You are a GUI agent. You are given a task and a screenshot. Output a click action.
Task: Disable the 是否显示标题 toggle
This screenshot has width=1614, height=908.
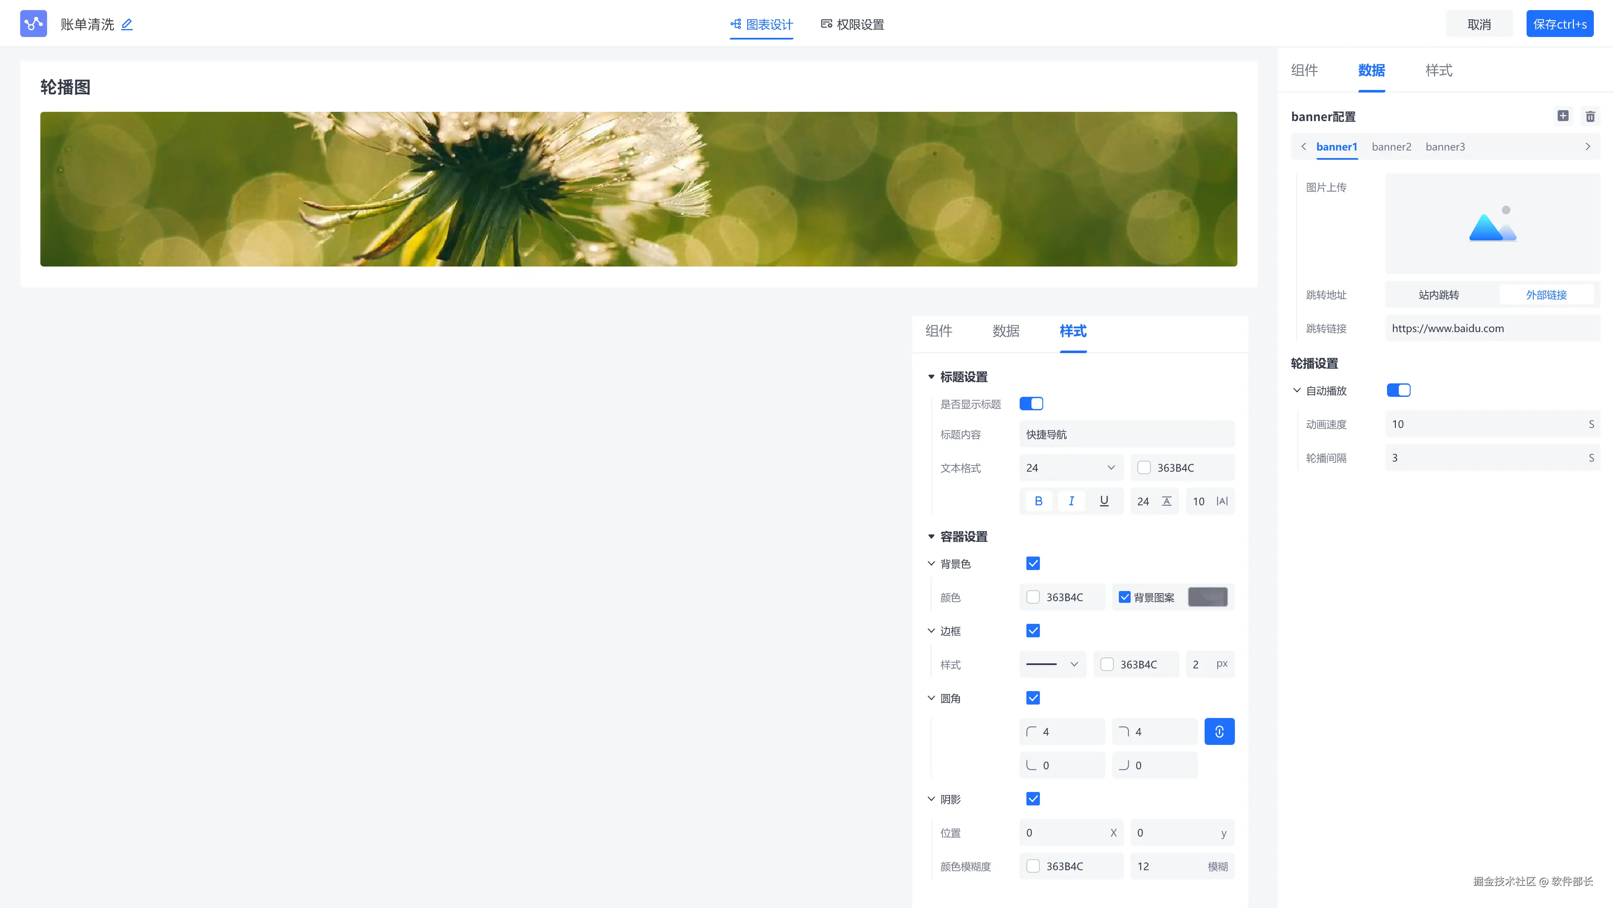(1031, 404)
